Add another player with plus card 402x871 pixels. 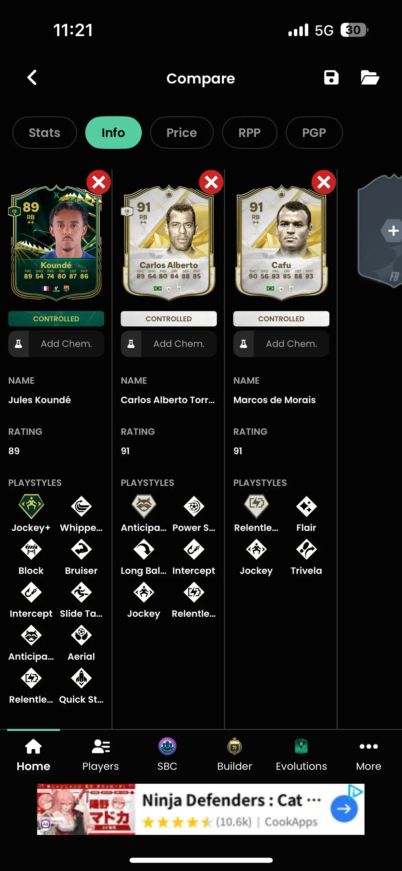click(x=392, y=231)
